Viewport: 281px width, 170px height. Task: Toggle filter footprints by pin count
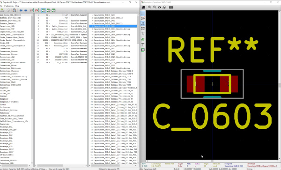pos(49,10)
